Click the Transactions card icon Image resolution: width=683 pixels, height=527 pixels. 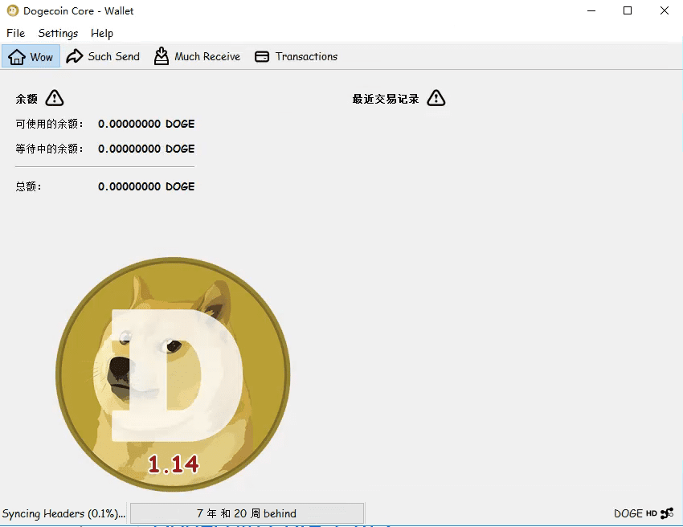pyautogui.click(x=262, y=56)
